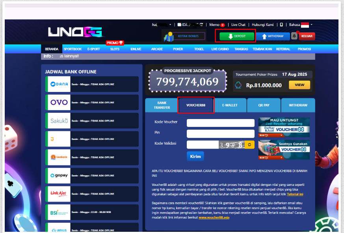Viewport: 344px width, 233px height.
Task: Click the UNOGG site logo
Action: 75,32
